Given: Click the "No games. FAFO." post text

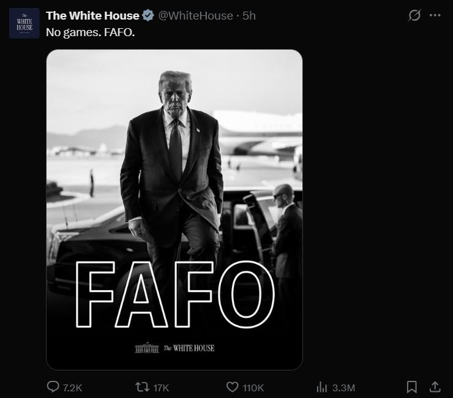Looking at the screenshot, I should coord(90,31).
